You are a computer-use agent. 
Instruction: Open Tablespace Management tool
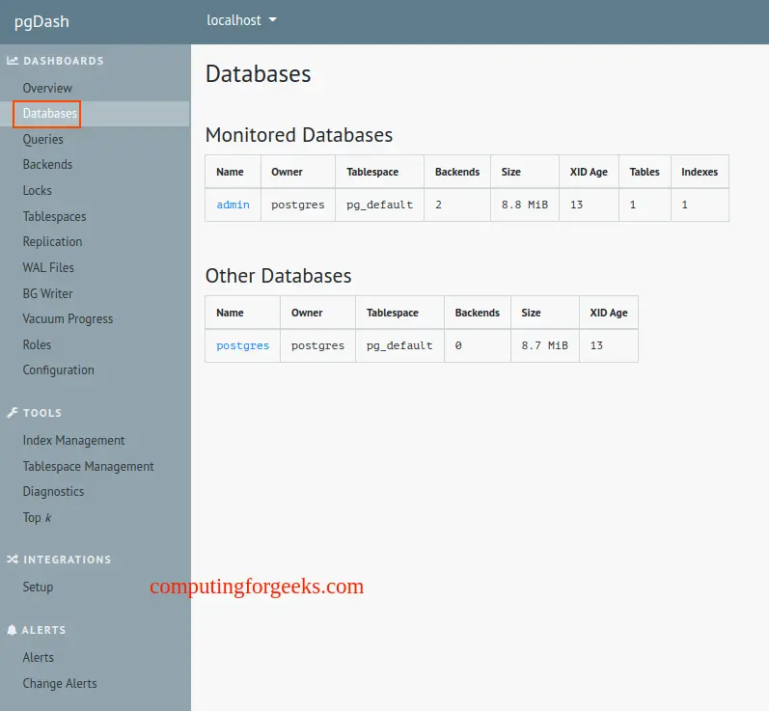[x=88, y=466]
